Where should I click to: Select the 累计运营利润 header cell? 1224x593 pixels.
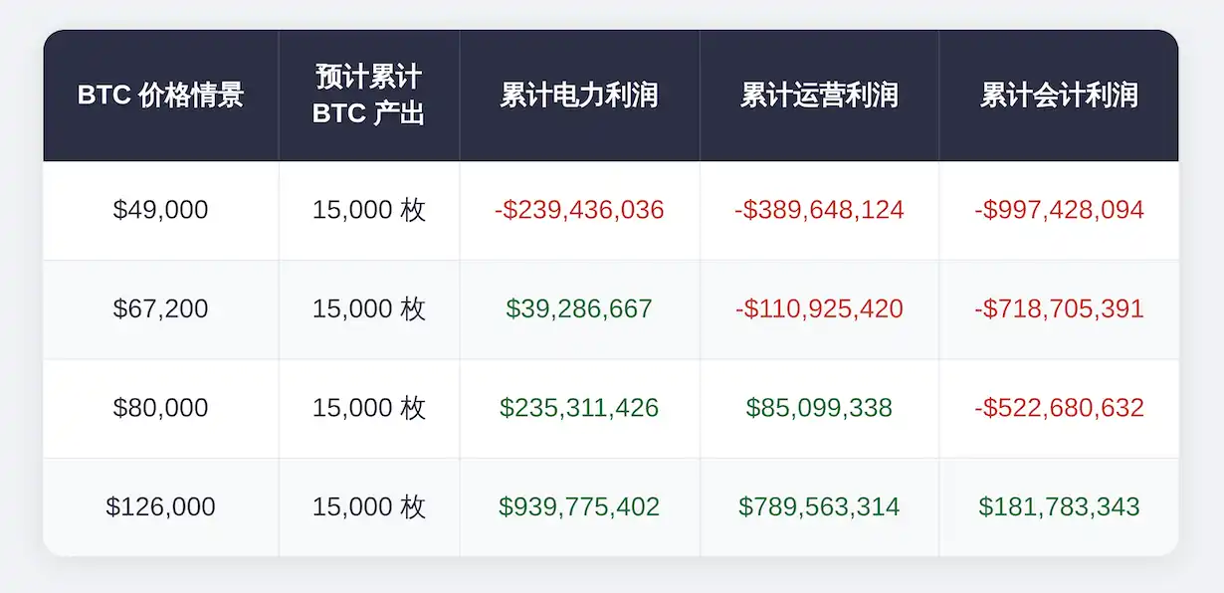819,96
